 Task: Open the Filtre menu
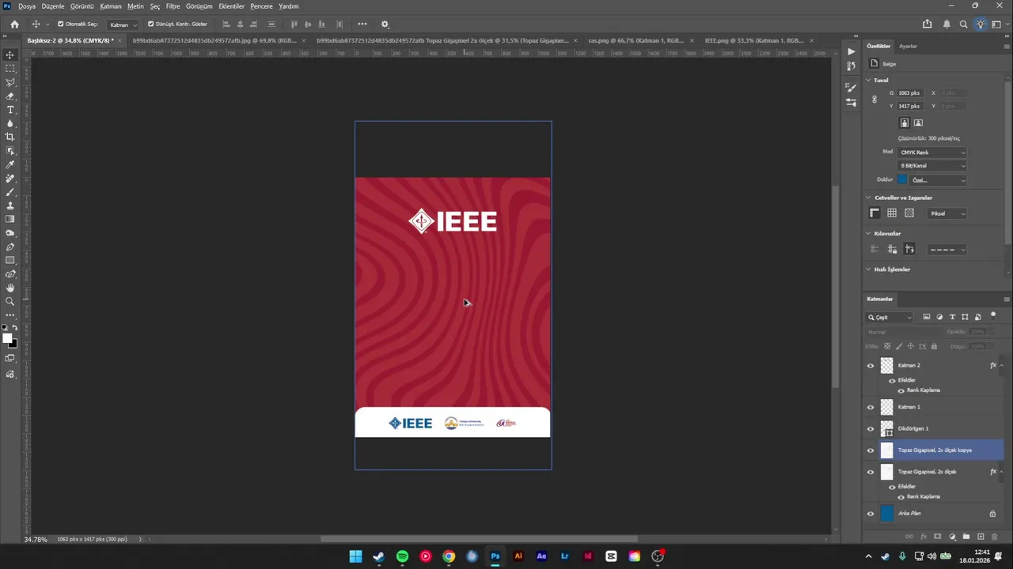pyautogui.click(x=173, y=6)
